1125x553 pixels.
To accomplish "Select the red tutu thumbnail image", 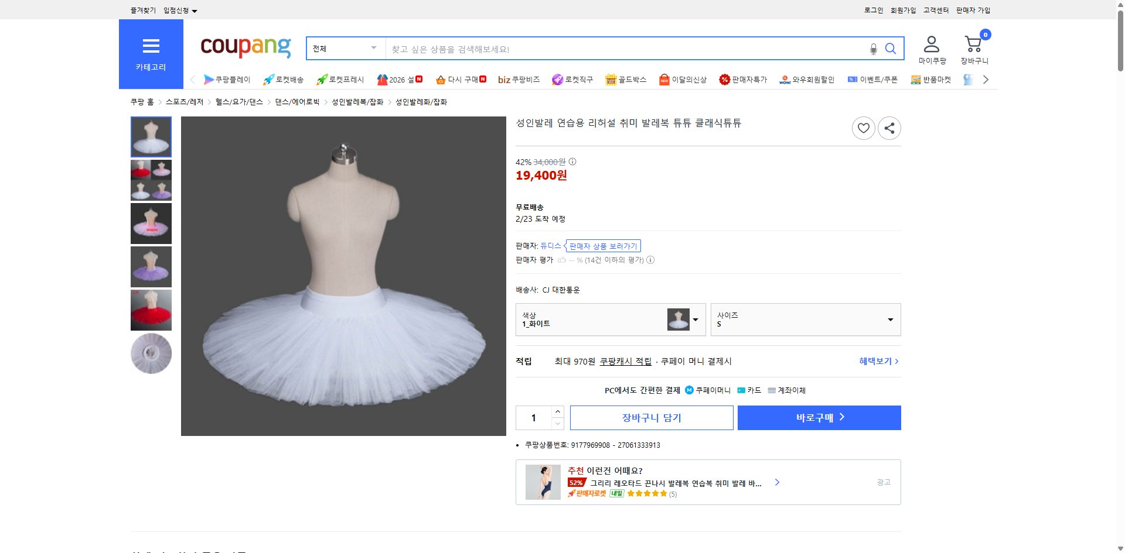I will 151,310.
